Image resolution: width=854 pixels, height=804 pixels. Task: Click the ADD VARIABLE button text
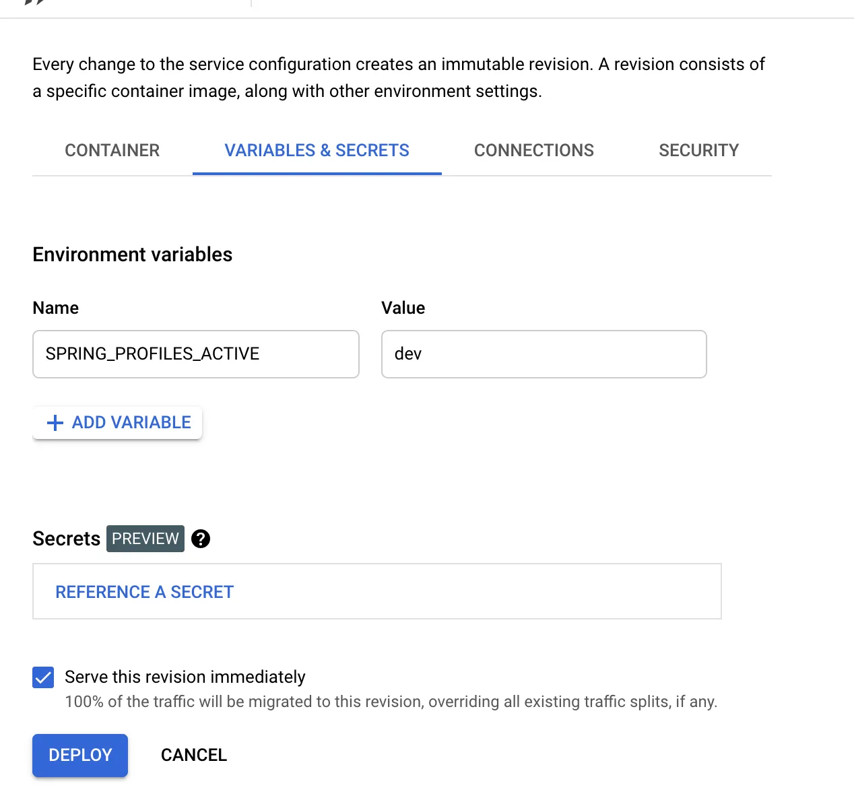(131, 422)
